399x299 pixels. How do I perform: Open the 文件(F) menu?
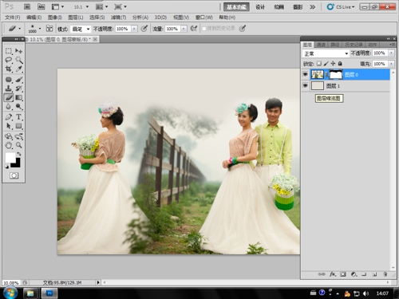click(13, 18)
